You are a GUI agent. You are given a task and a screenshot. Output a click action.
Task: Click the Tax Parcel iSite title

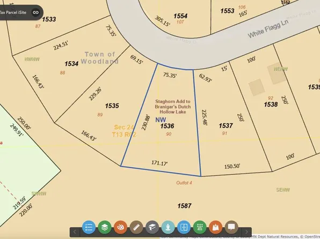[x=13, y=12]
